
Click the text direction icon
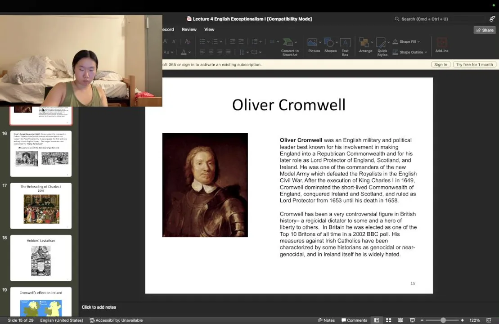click(x=242, y=52)
